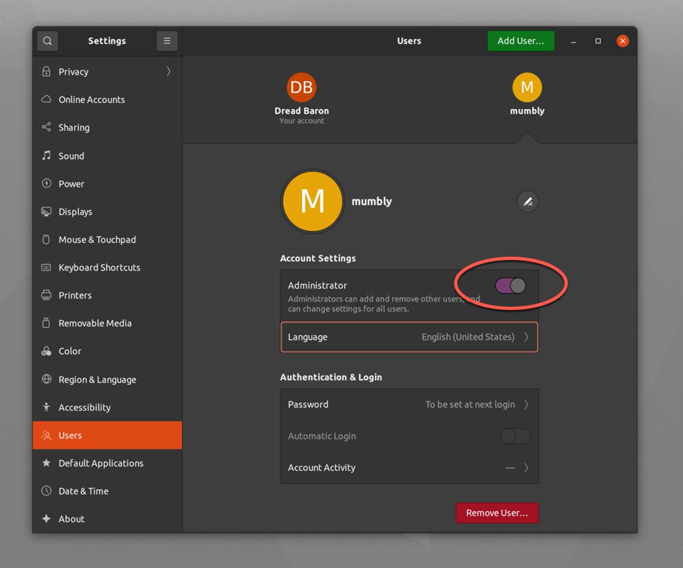This screenshot has width=683, height=568.
Task: Switch to the Dread Baron account tab
Action: (301, 96)
